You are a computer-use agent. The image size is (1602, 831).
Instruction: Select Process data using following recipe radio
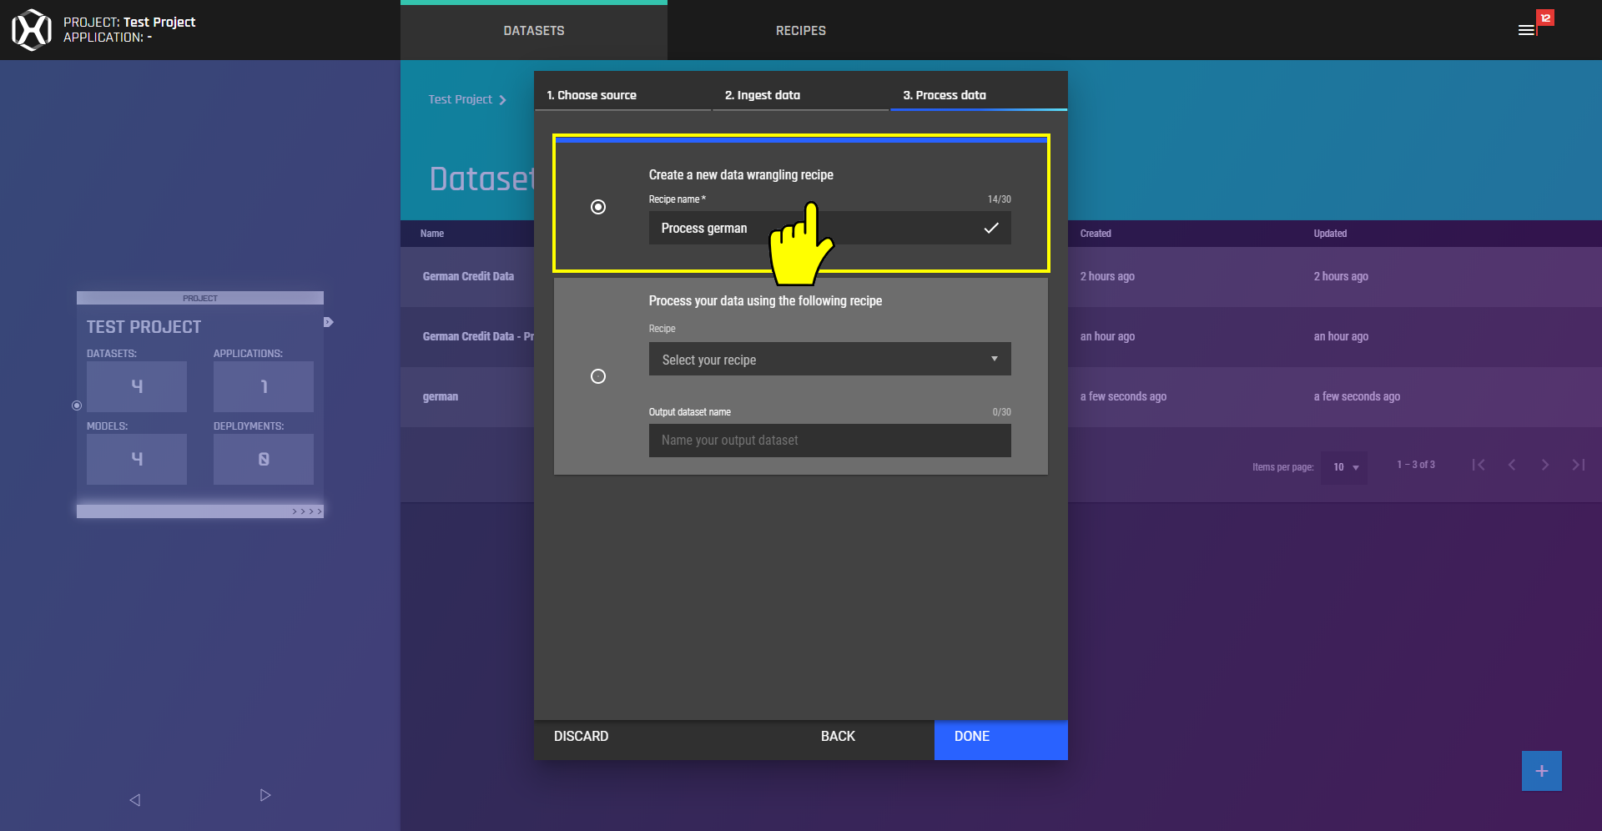click(x=598, y=376)
